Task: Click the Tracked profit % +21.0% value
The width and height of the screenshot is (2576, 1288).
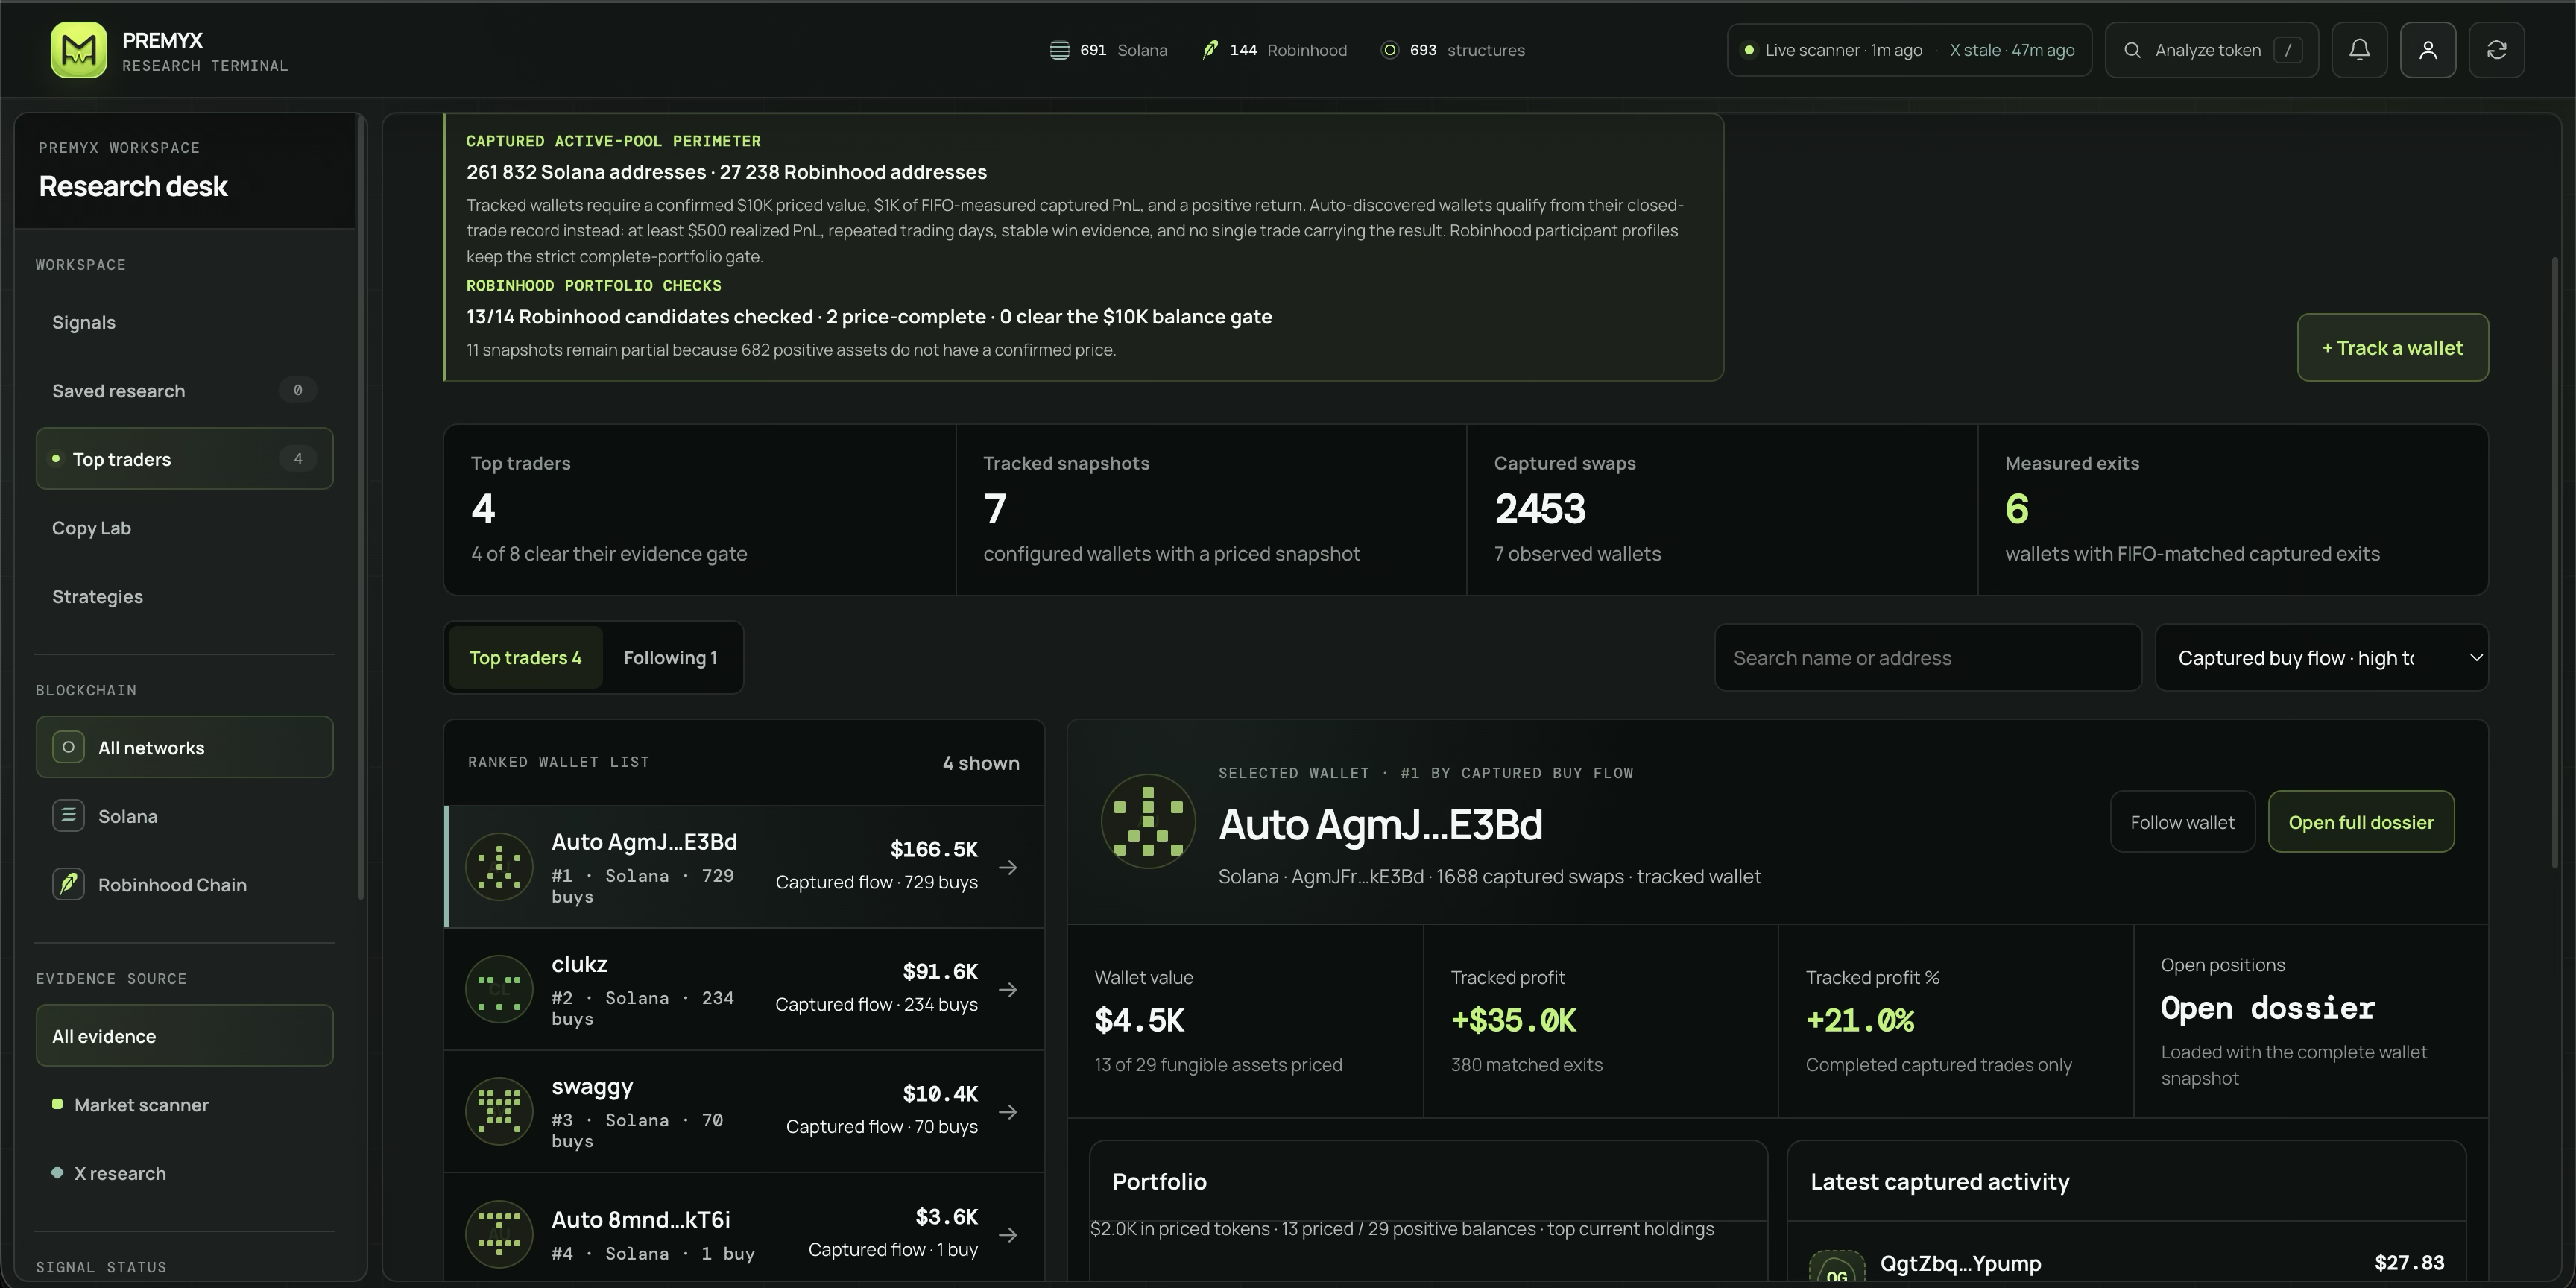Action: [1860, 1020]
